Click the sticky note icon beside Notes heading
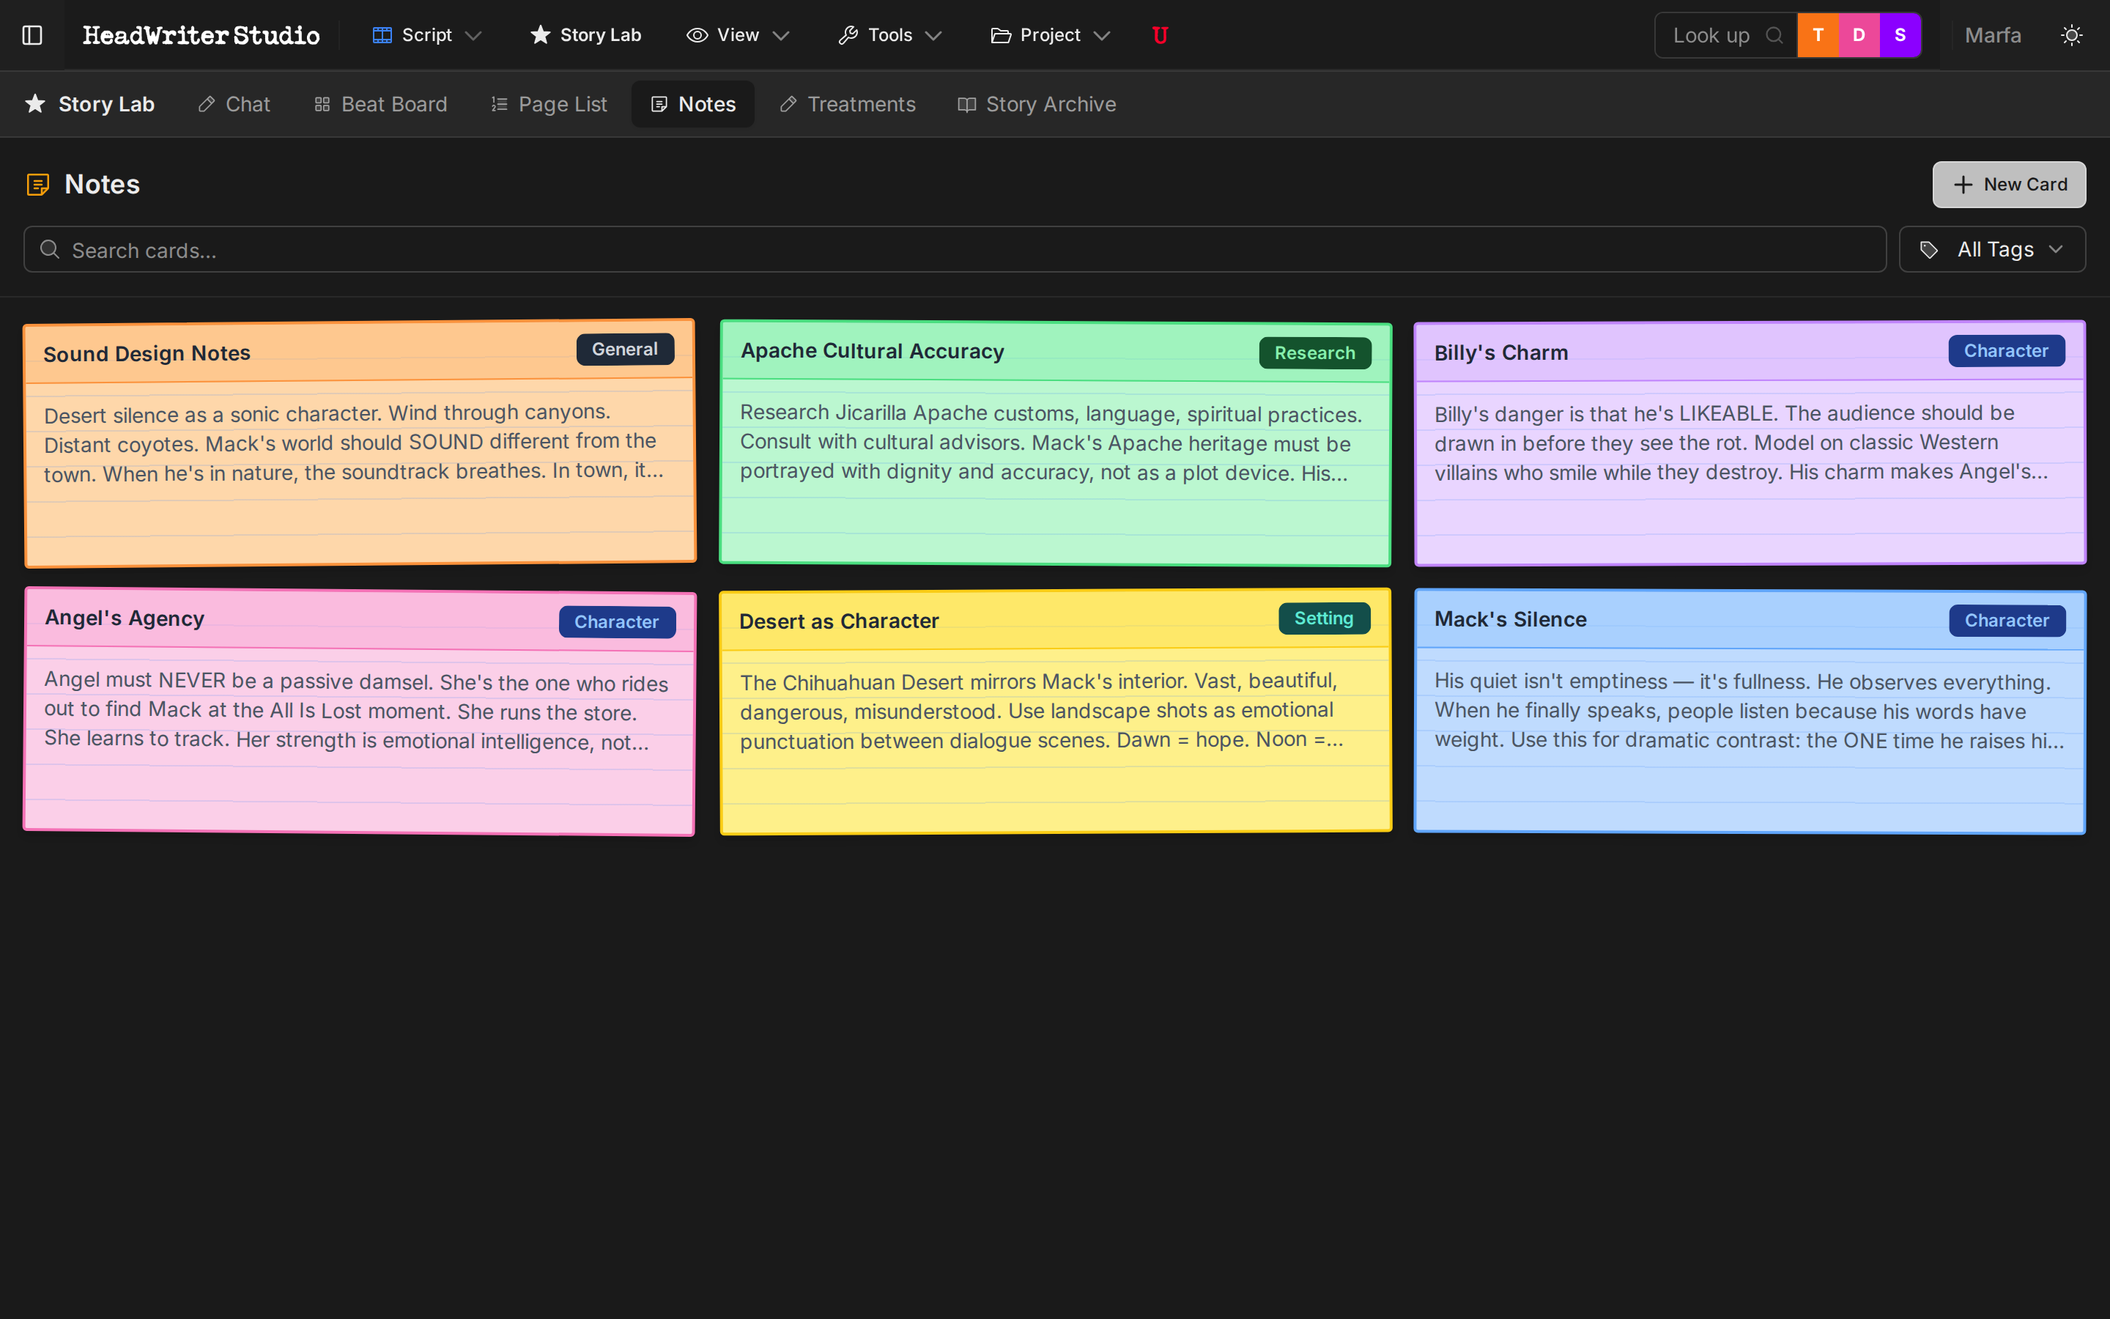 coord(37,184)
